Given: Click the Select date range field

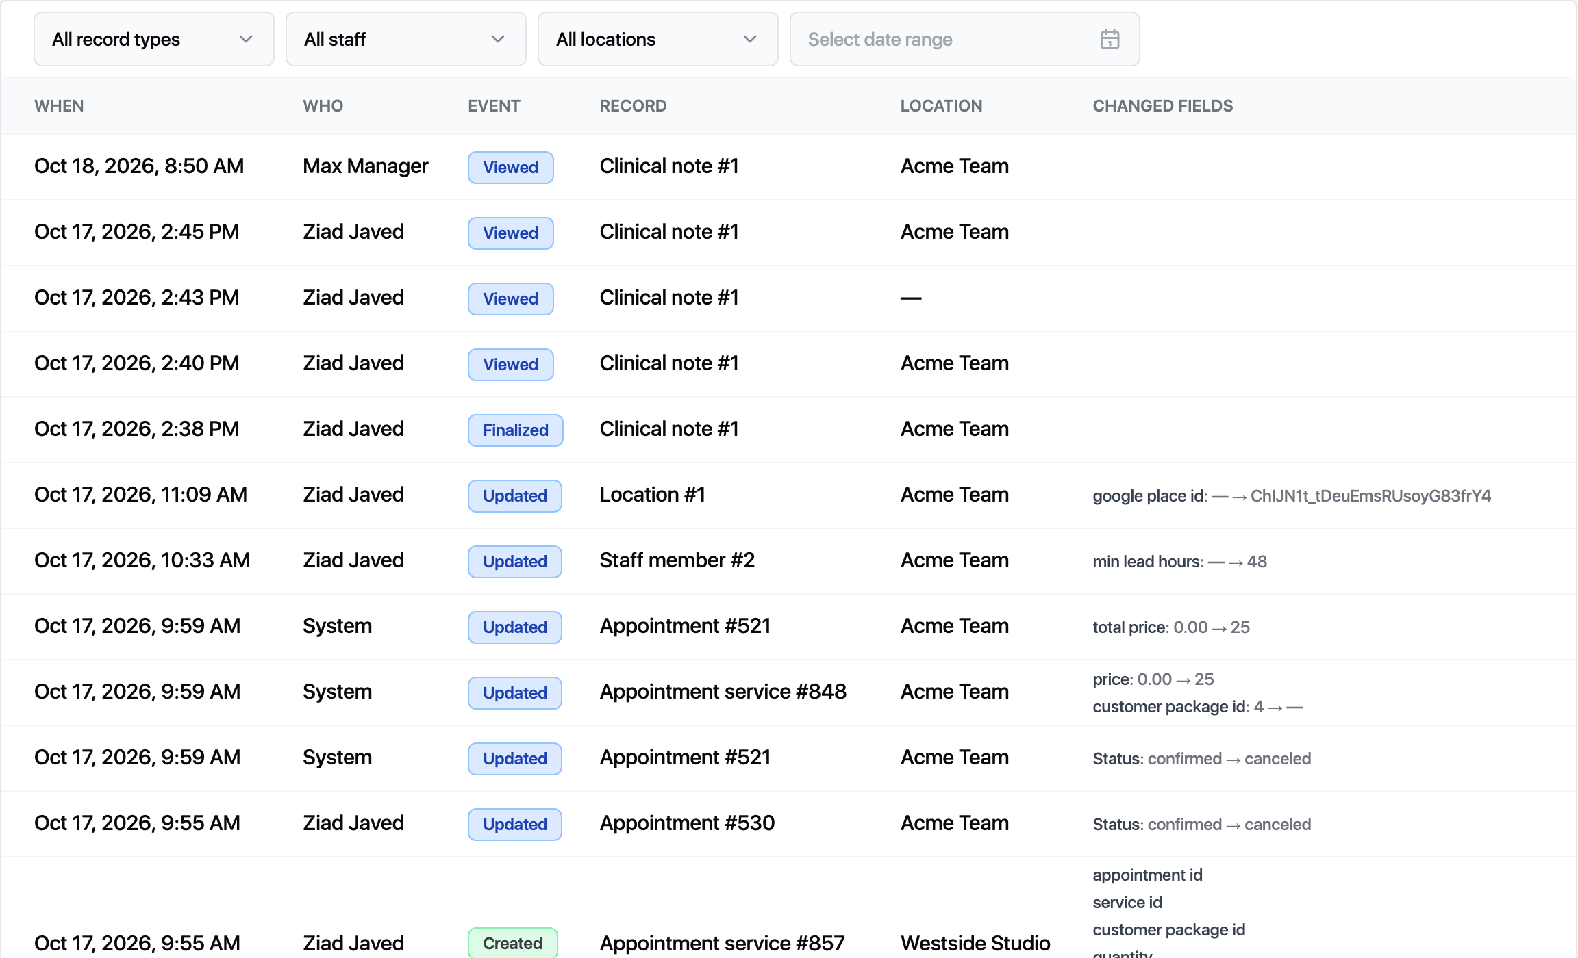Looking at the screenshot, I should point(965,39).
